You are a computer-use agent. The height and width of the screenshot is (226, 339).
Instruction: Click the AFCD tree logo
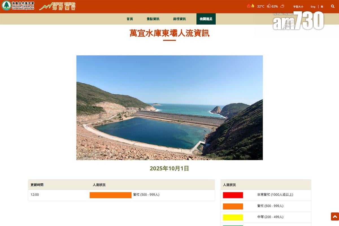click(x=6, y=6)
